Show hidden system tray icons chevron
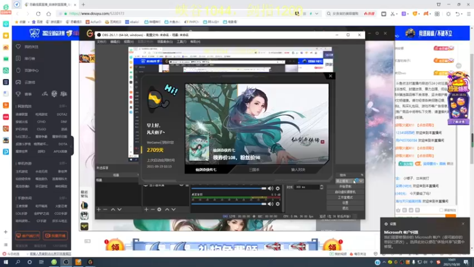This screenshot has width=474, height=267. (384, 262)
